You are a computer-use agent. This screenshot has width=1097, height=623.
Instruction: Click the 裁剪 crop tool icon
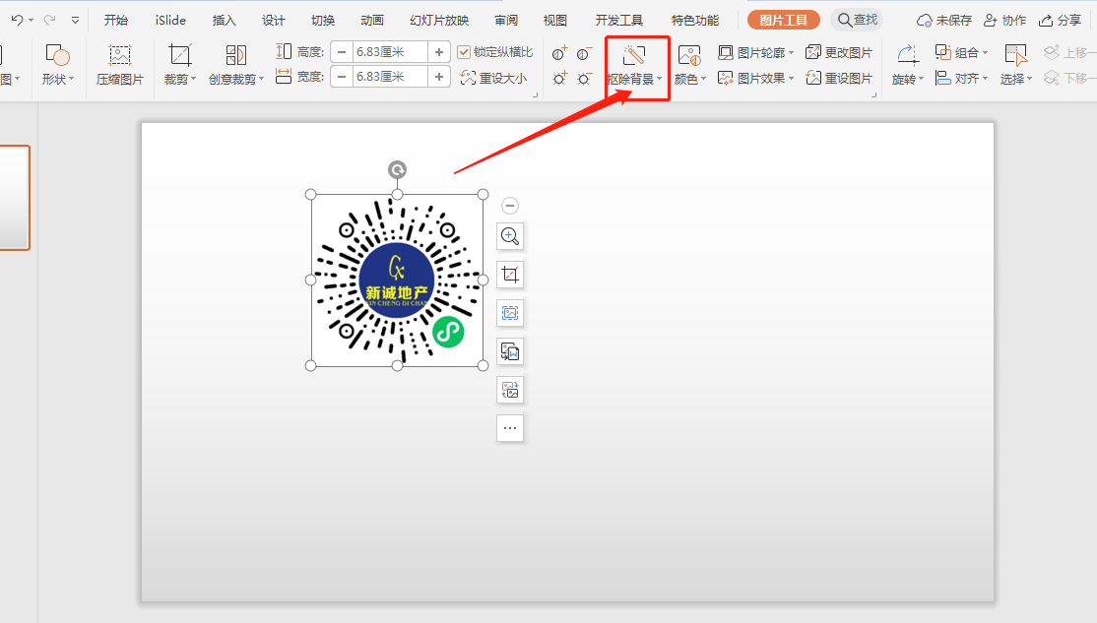click(x=180, y=55)
